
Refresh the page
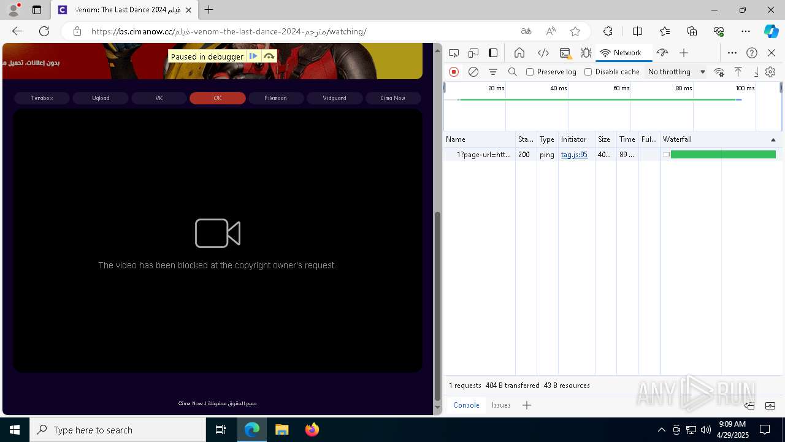pyautogui.click(x=44, y=31)
